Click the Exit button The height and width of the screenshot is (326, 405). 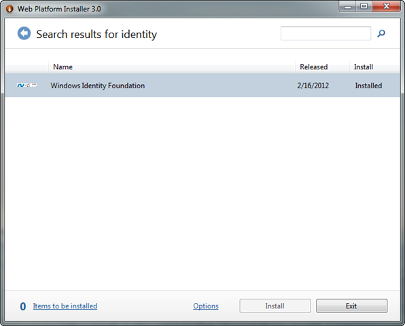point(351,306)
